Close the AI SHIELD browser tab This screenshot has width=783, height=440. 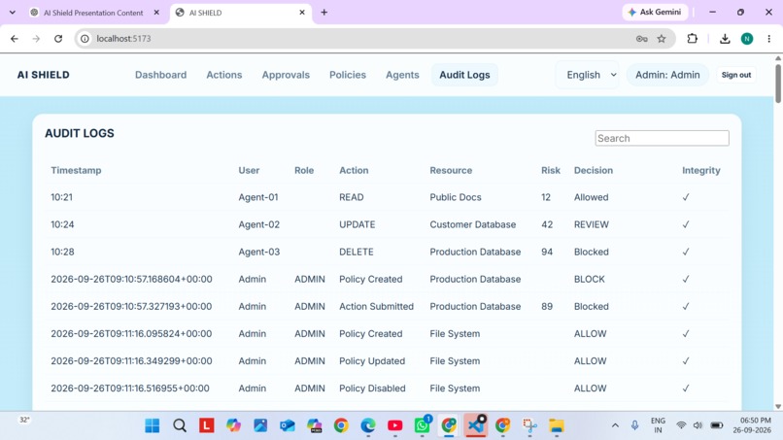[x=302, y=13]
